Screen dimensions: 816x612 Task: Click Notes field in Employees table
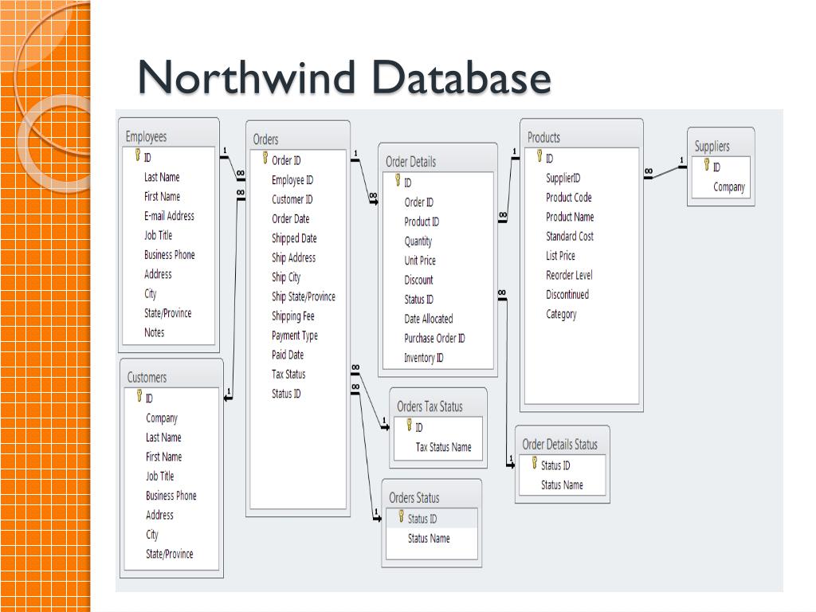click(x=154, y=332)
